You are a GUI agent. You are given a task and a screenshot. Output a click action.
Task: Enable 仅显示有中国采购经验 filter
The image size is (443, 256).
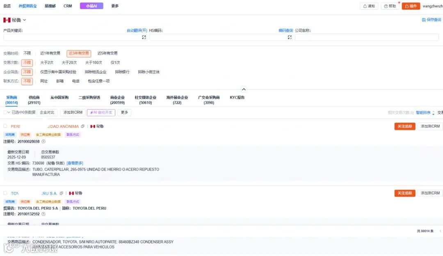58,72
